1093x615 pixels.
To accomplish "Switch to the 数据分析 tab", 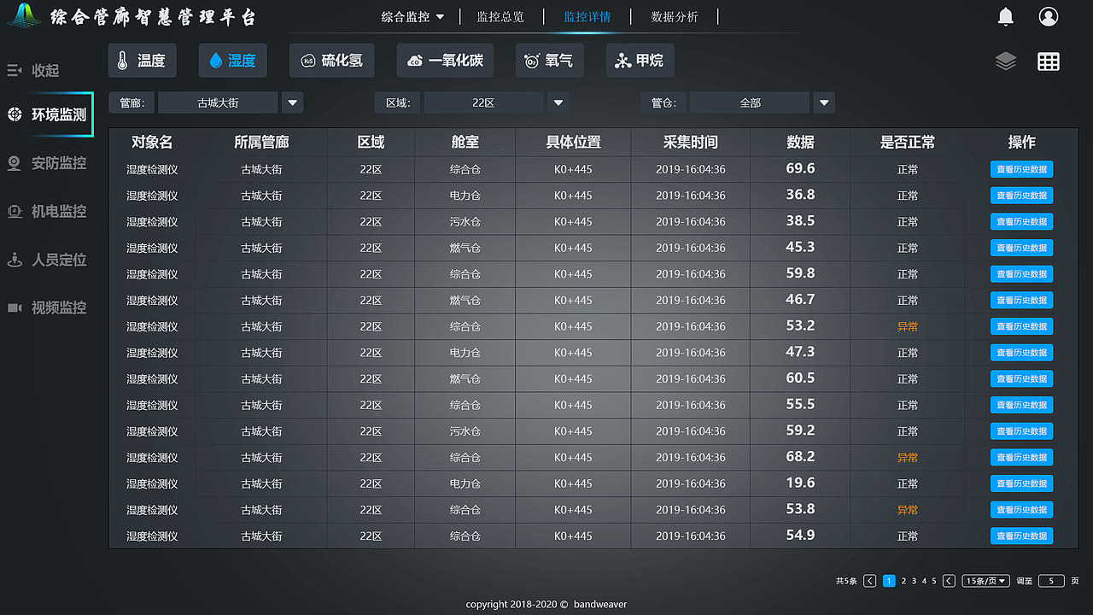I will (x=675, y=16).
